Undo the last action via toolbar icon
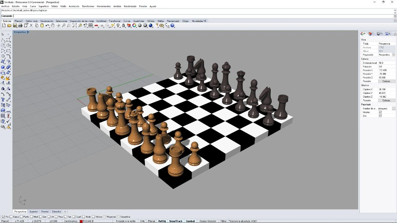Screen dimensions: 397x223 click(x=47, y=25)
